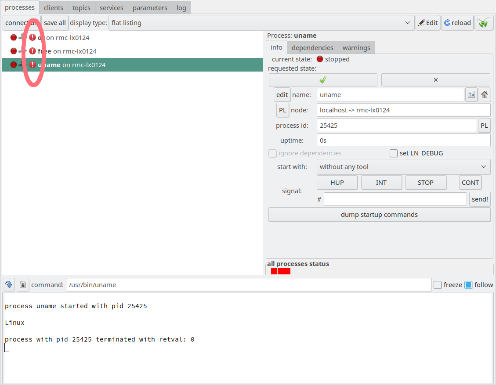The width and height of the screenshot is (496, 385).
Task: Switch to the clients tab
Action: pos(54,7)
